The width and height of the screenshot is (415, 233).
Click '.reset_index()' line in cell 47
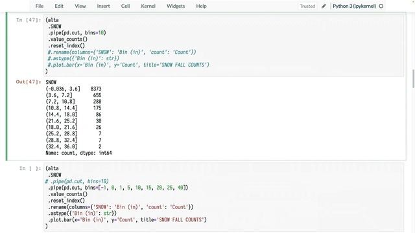tap(66, 45)
